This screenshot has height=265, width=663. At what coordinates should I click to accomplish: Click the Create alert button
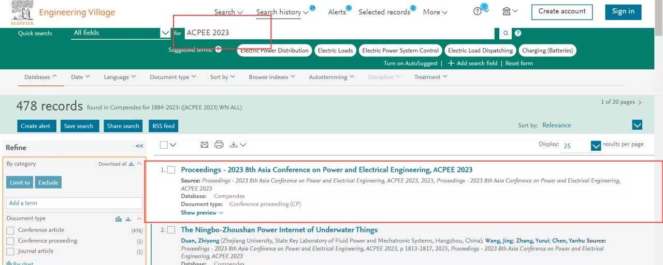click(x=36, y=126)
